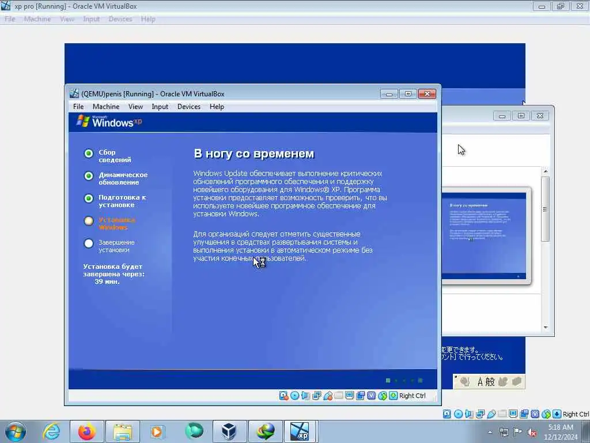Click the muted volume tray icon
This screenshot has width=590, height=443.
pyautogui.click(x=532, y=432)
